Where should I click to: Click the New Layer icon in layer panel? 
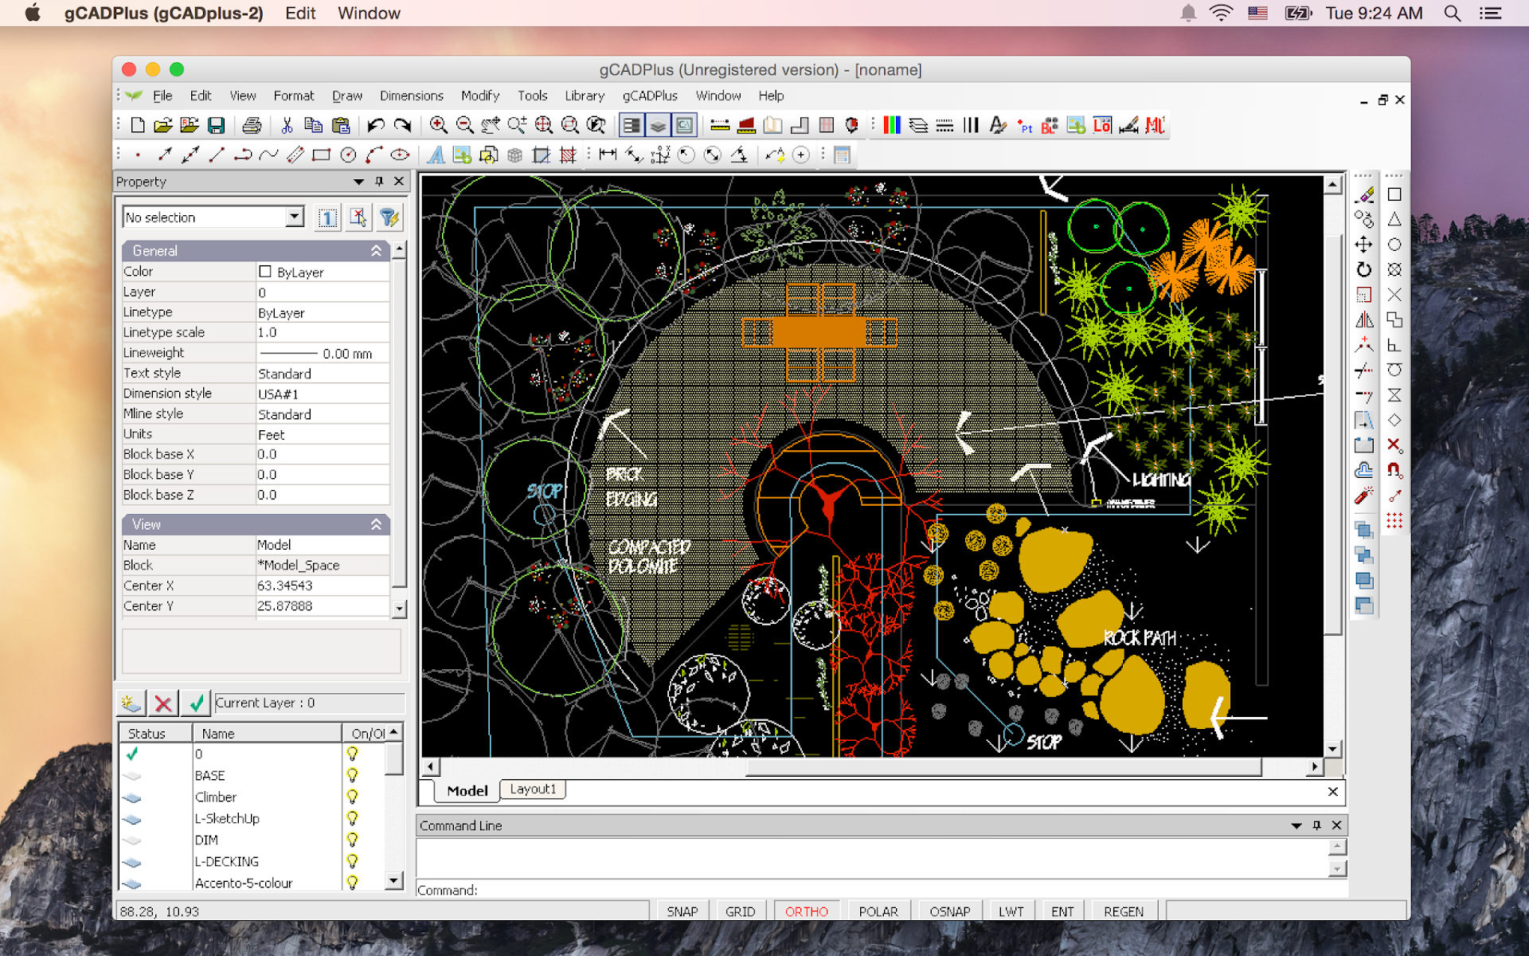pos(131,703)
